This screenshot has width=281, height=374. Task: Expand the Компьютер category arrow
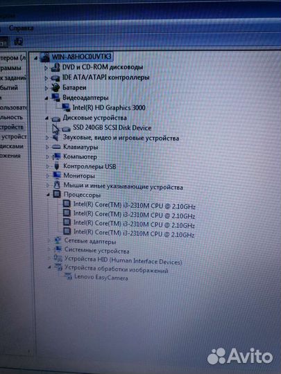pos(47,157)
